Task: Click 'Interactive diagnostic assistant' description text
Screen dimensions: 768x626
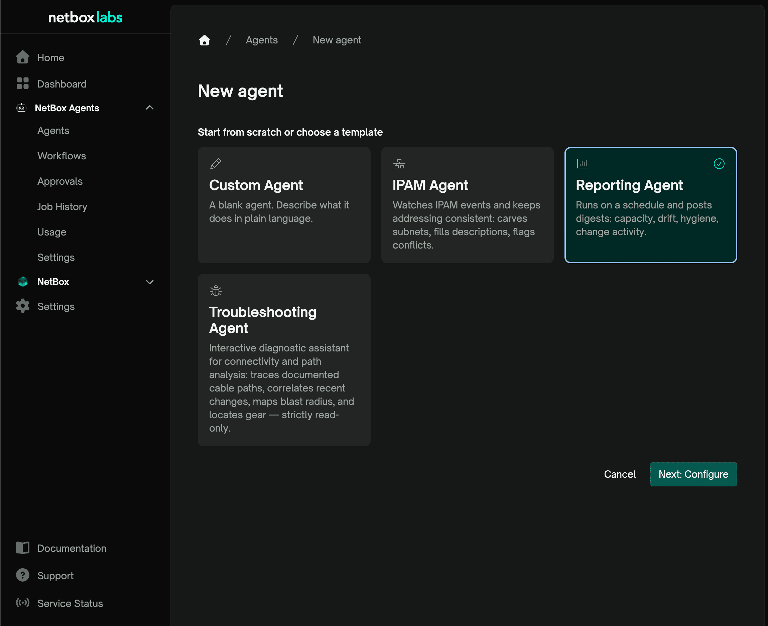Action: click(282, 388)
